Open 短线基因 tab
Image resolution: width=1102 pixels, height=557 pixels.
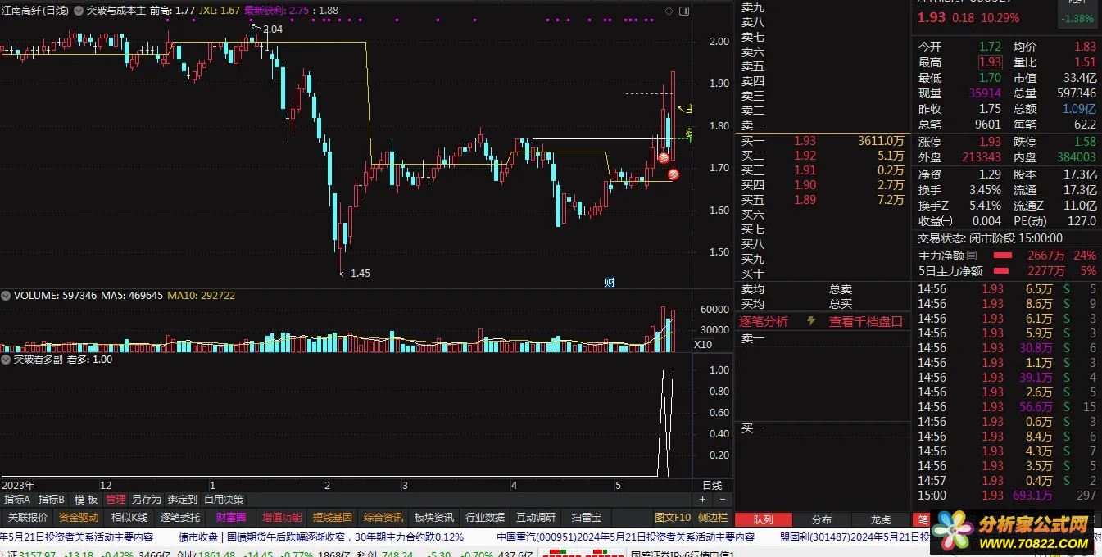[333, 517]
